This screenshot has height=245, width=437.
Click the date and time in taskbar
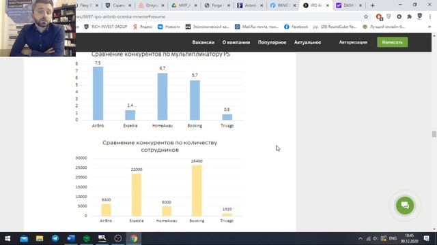[x=410, y=238]
